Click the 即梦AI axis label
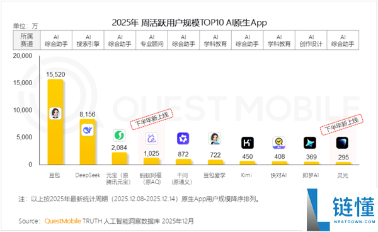378x232 pixels. tap(311, 175)
